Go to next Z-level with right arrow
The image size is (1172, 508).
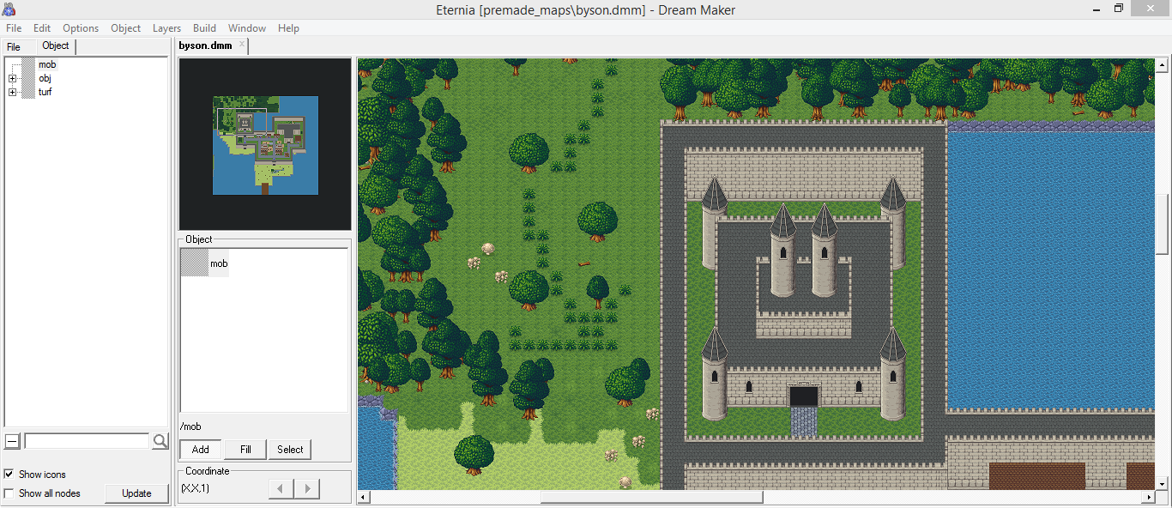[307, 489]
